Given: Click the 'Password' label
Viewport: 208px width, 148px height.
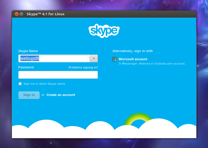Looking at the screenshot, I should pos(26,67).
